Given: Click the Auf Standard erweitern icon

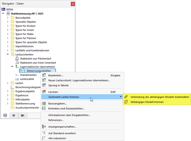Looking at the screenshot, I should click(44, 133).
